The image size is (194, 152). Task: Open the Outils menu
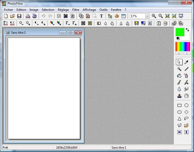pyautogui.click(x=103, y=10)
